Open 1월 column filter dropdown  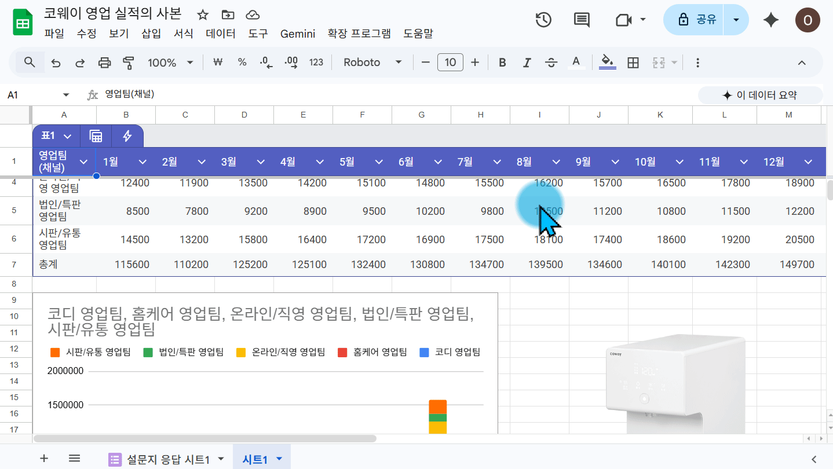[143, 162]
